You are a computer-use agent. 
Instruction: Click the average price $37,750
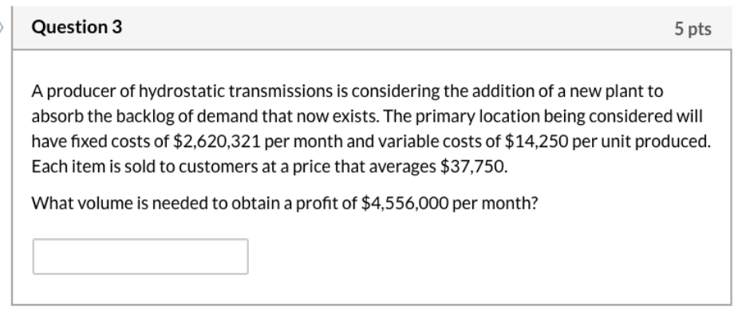[474, 166]
